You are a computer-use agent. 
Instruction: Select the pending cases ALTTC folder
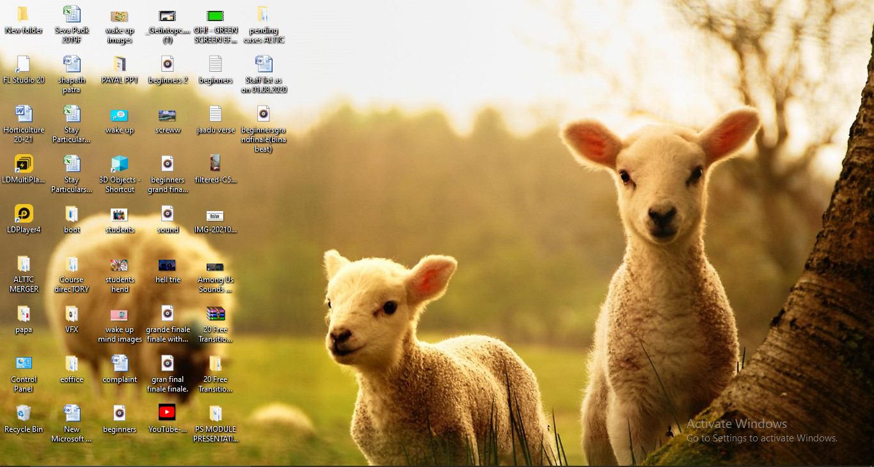click(263, 14)
